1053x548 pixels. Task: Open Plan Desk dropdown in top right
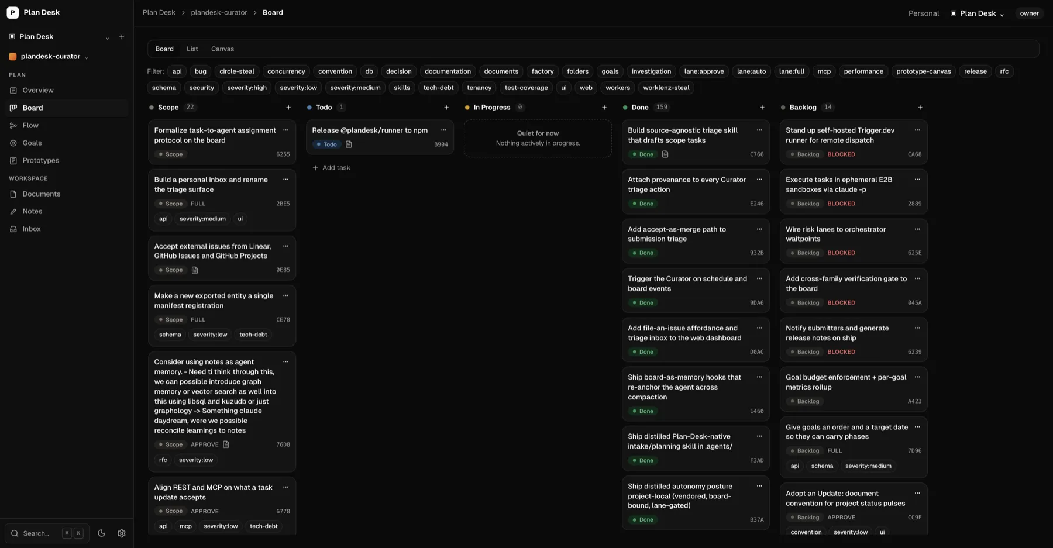pyautogui.click(x=978, y=13)
